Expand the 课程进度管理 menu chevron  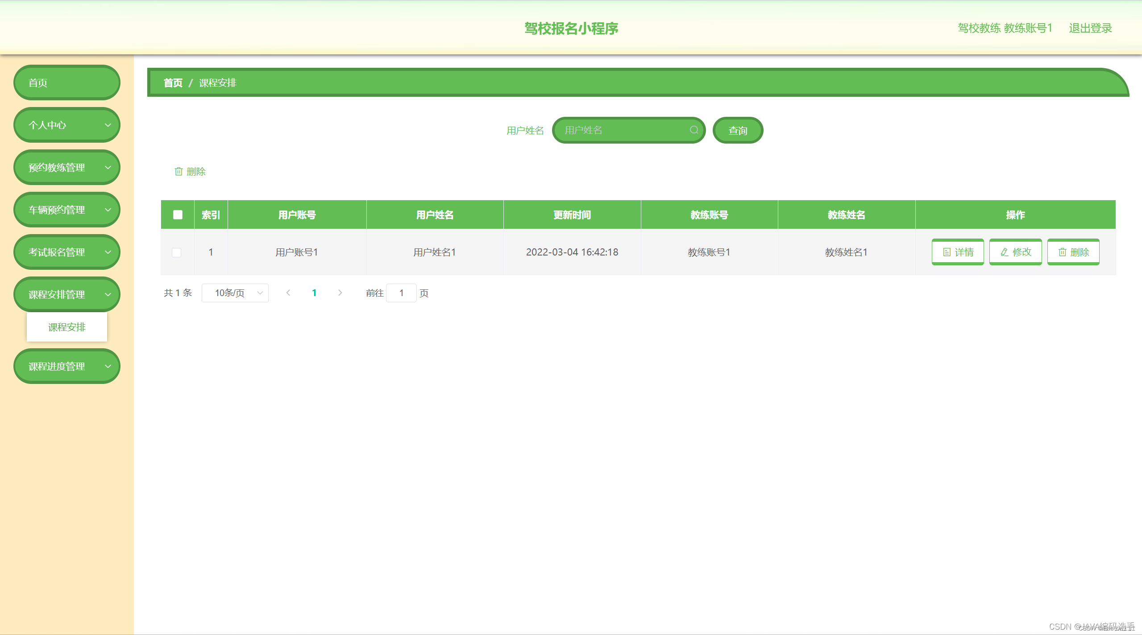pos(108,366)
